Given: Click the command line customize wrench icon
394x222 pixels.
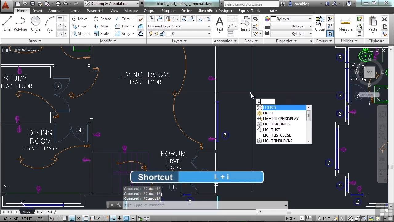Looking at the screenshot, I should (x=119, y=205).
